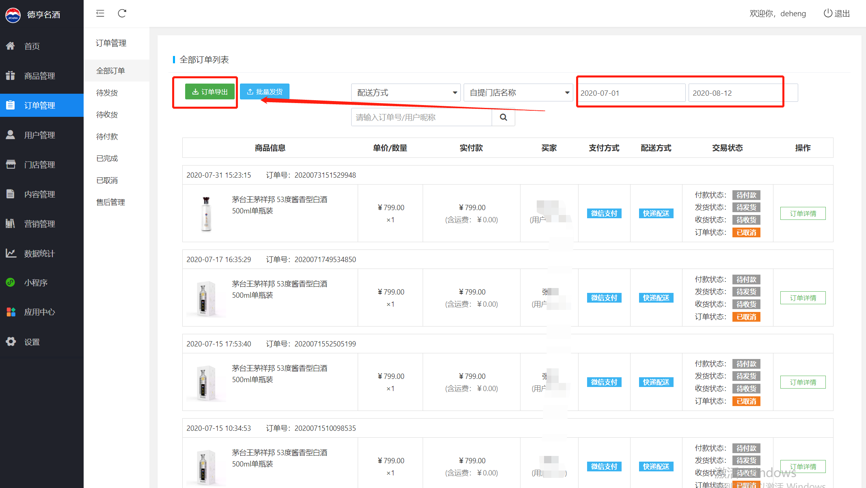Viewport: 866px width, 488px height.
Task: Click product thumbnail of order 2020071552505199
Action: [206, 382]
